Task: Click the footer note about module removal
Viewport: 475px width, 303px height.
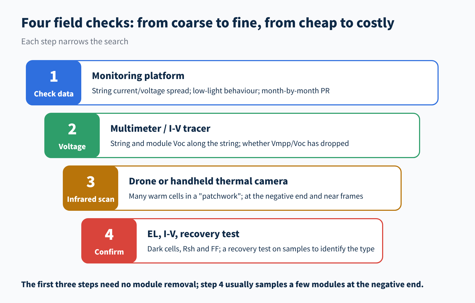Action: 222,285
